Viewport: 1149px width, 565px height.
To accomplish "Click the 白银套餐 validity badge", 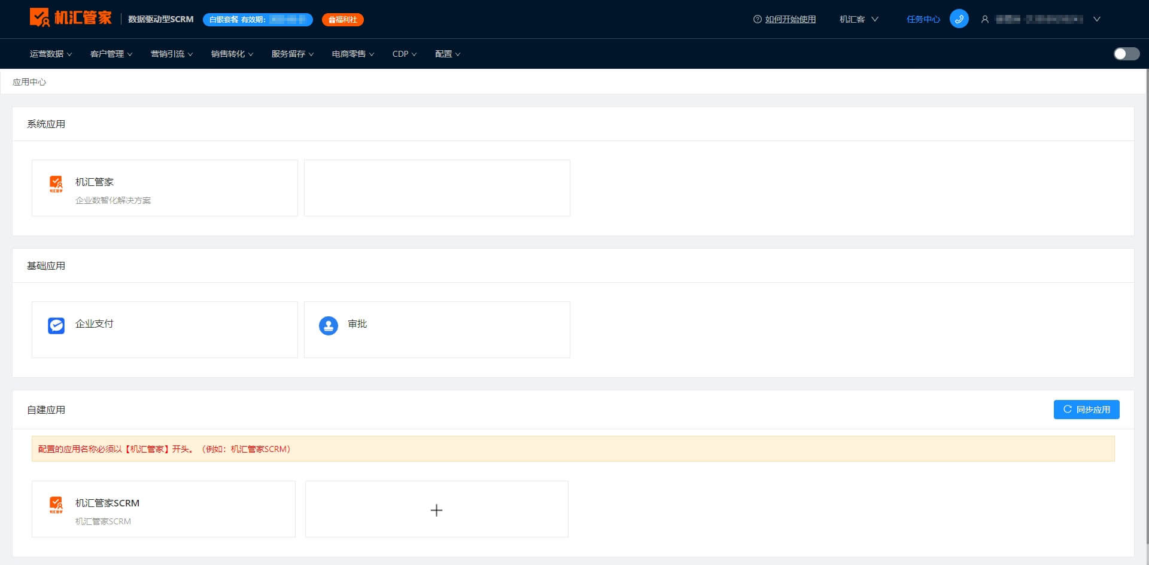I will coord(257,20).
